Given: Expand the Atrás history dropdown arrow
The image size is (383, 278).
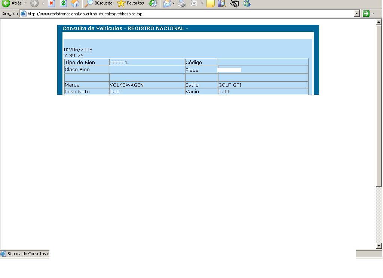Looking at the screenshot, I should pyautogui.click(x=26, y=3).
